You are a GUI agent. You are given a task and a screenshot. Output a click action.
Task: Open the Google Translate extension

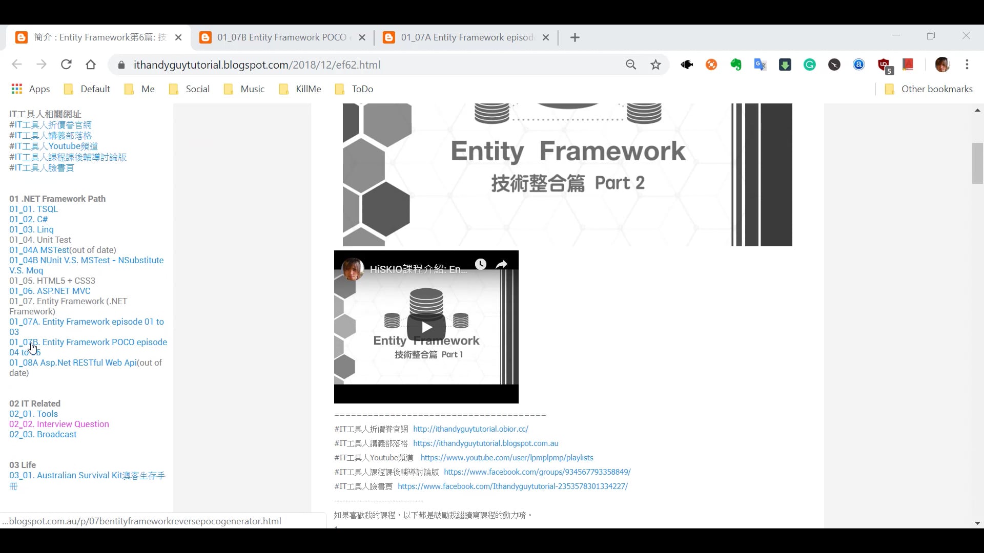760,65
